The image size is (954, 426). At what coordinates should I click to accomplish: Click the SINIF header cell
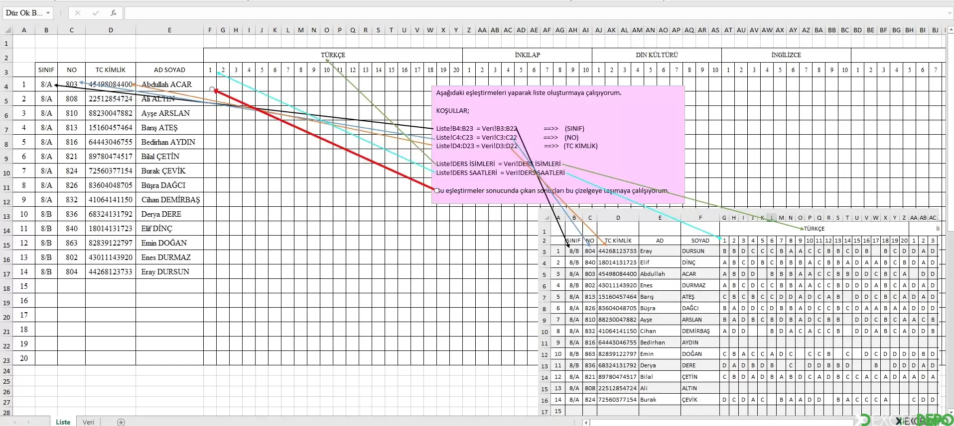tap(46, 70)
